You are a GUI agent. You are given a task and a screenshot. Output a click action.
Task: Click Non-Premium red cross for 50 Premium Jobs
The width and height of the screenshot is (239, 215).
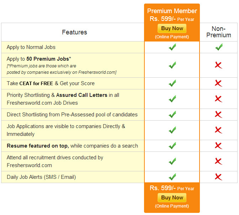(218, 65)
